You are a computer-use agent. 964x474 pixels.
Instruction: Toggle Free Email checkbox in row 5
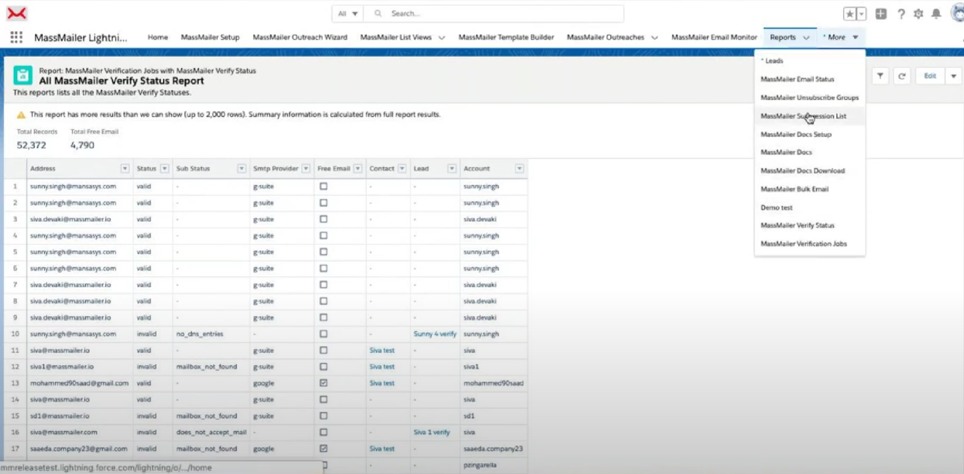point(323,252)
